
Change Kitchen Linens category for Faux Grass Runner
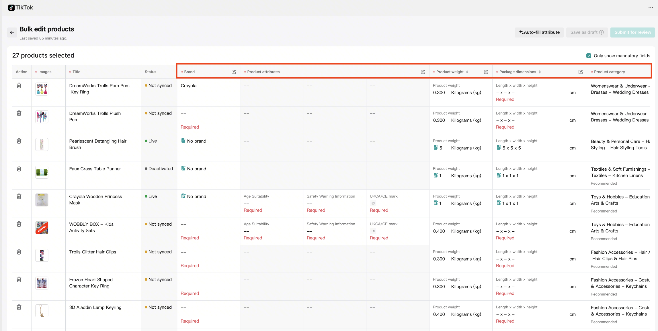point(620,172)
